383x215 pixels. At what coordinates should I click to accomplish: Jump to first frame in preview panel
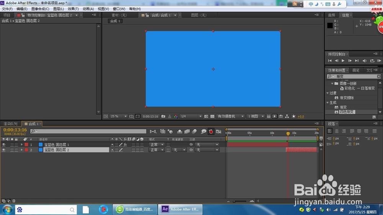point(330,60)
